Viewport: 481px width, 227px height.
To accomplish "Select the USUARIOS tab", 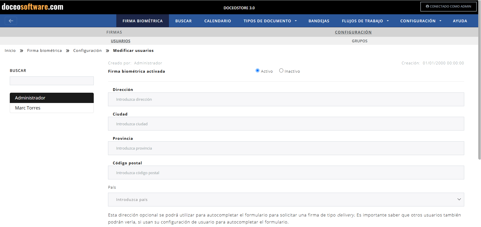I will (120, 41).
